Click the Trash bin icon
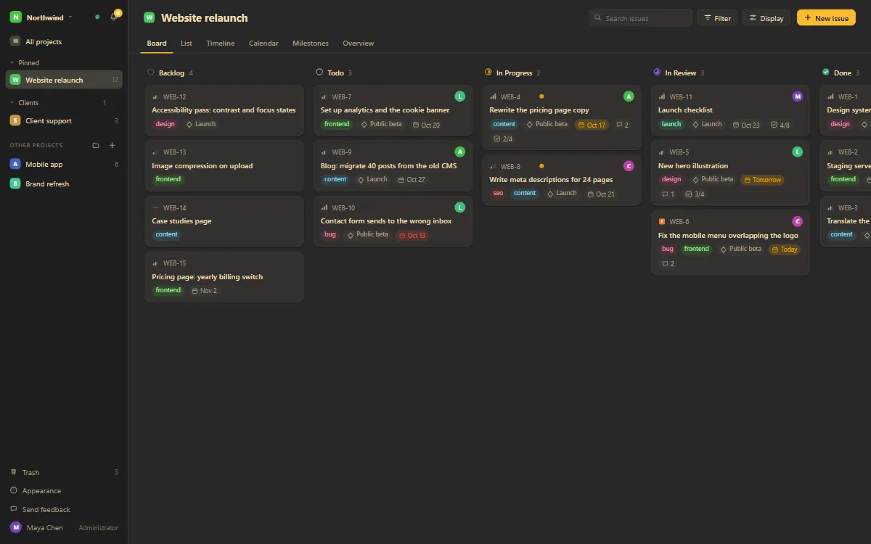 (14, 472)
